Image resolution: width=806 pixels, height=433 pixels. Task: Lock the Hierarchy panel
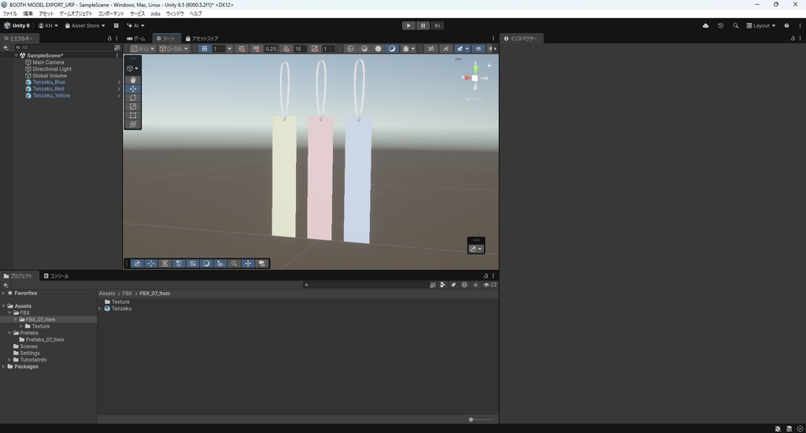click(x=109, y=39)
